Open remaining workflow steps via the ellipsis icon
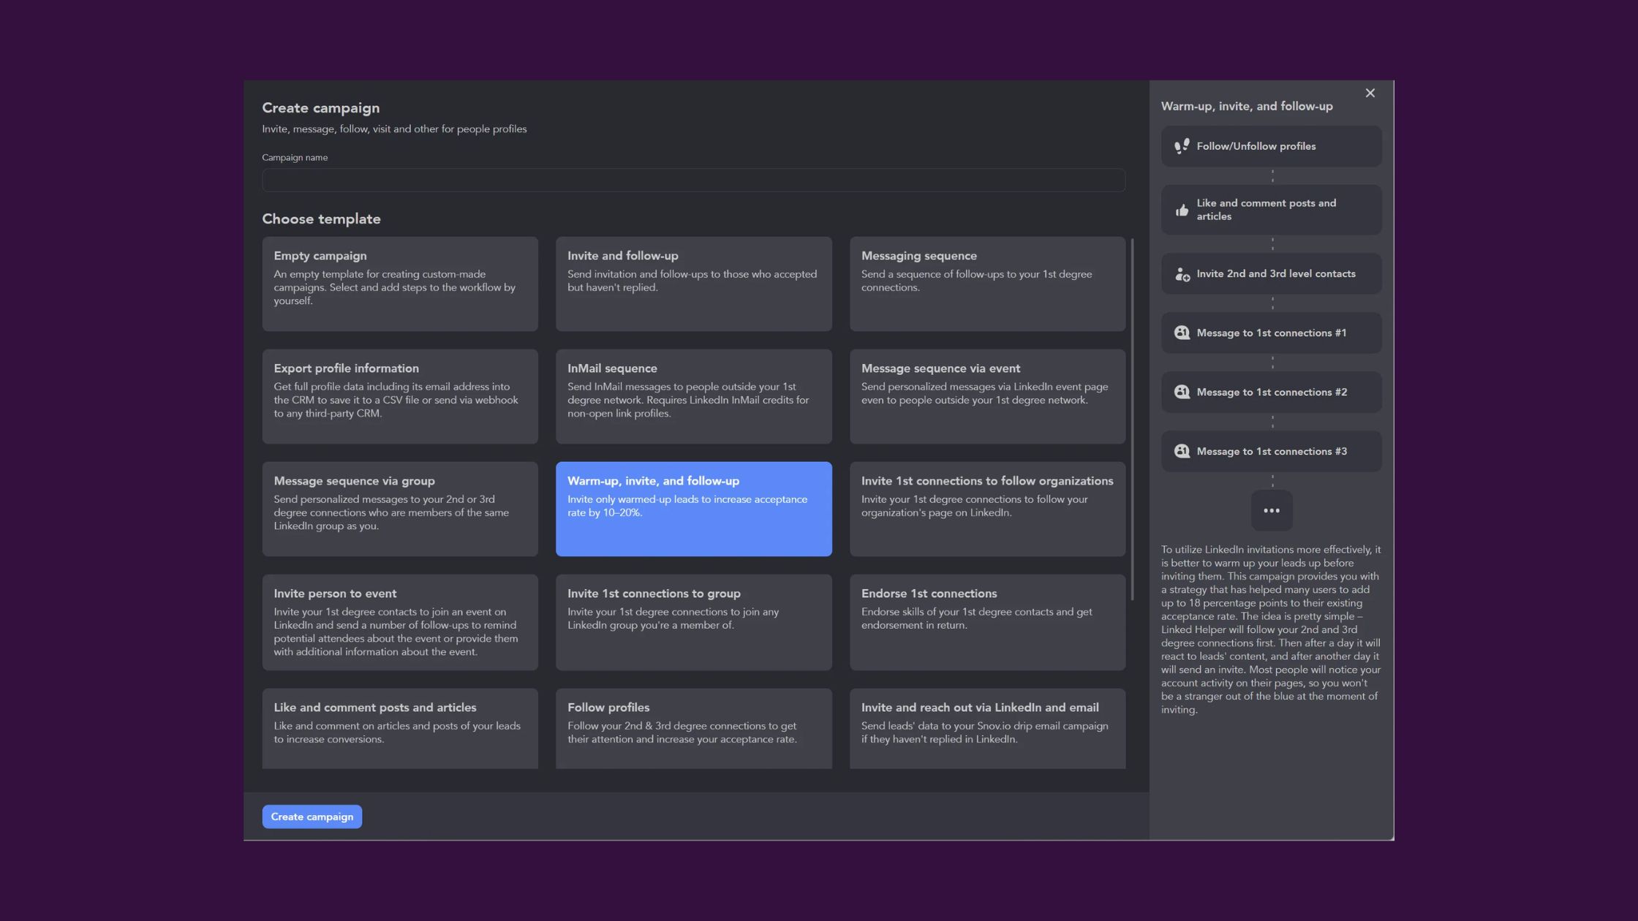This screenshot has width=1638, height=921. tap(1272, 510)
